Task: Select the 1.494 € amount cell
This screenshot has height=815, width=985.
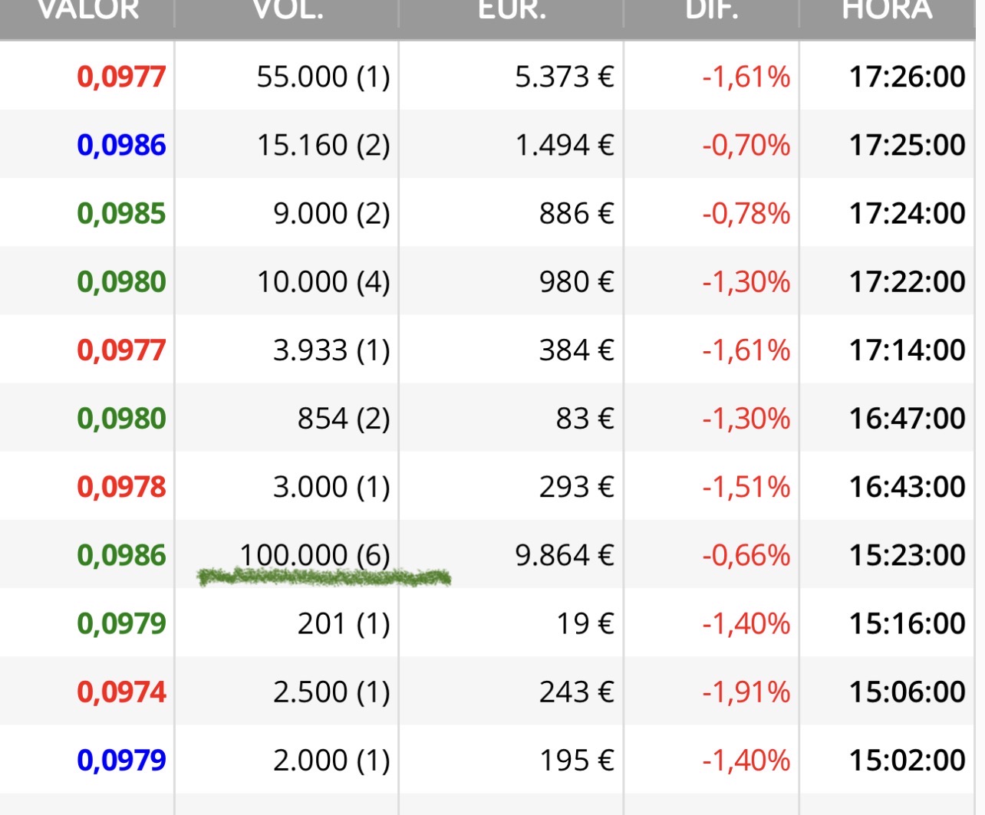Action: click(x=565, y=145)
